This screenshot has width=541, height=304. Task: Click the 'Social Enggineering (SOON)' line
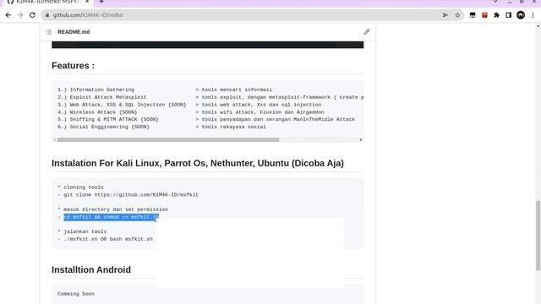(103, 127)
